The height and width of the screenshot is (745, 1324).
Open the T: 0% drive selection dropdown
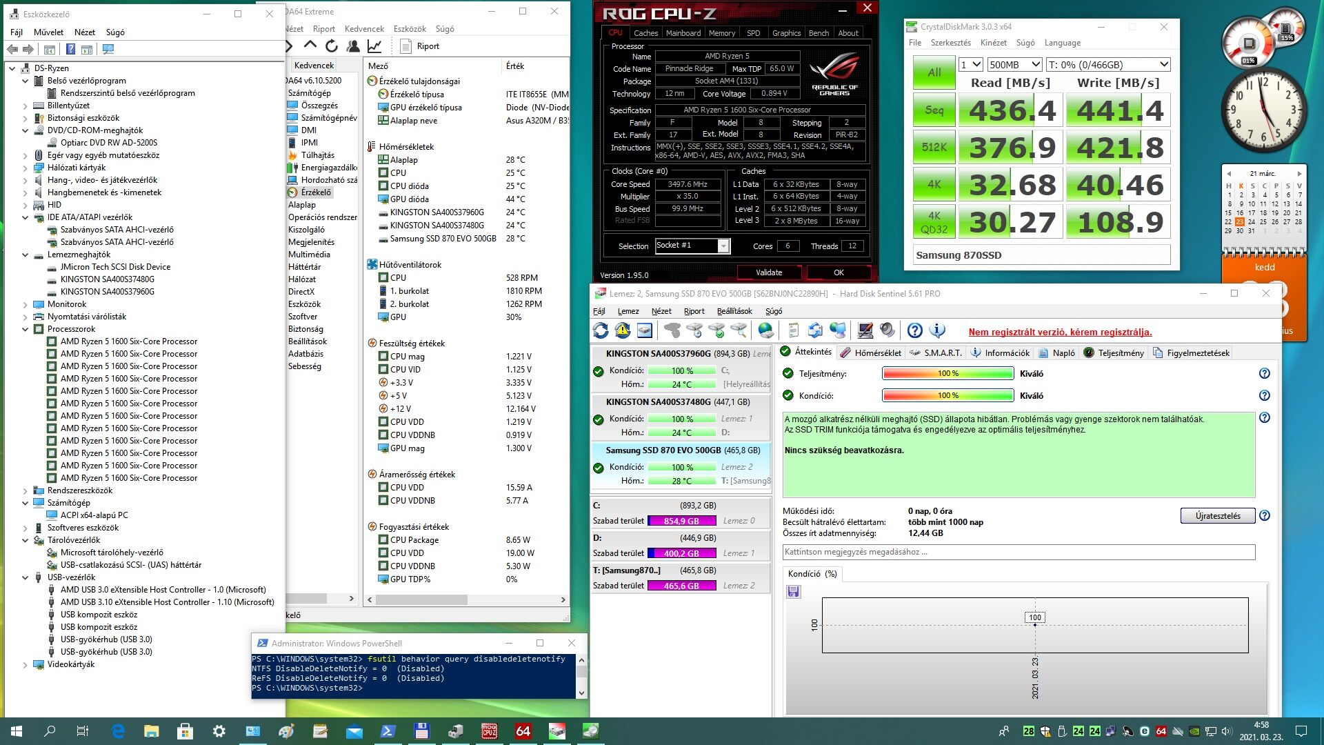(1107, 64)
